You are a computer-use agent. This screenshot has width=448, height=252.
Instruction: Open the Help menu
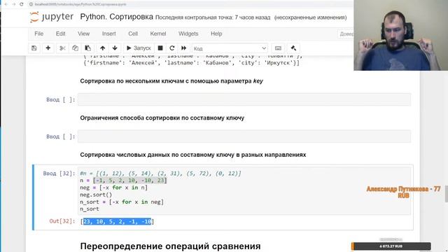pyautogui.click(x=216, y=34)
